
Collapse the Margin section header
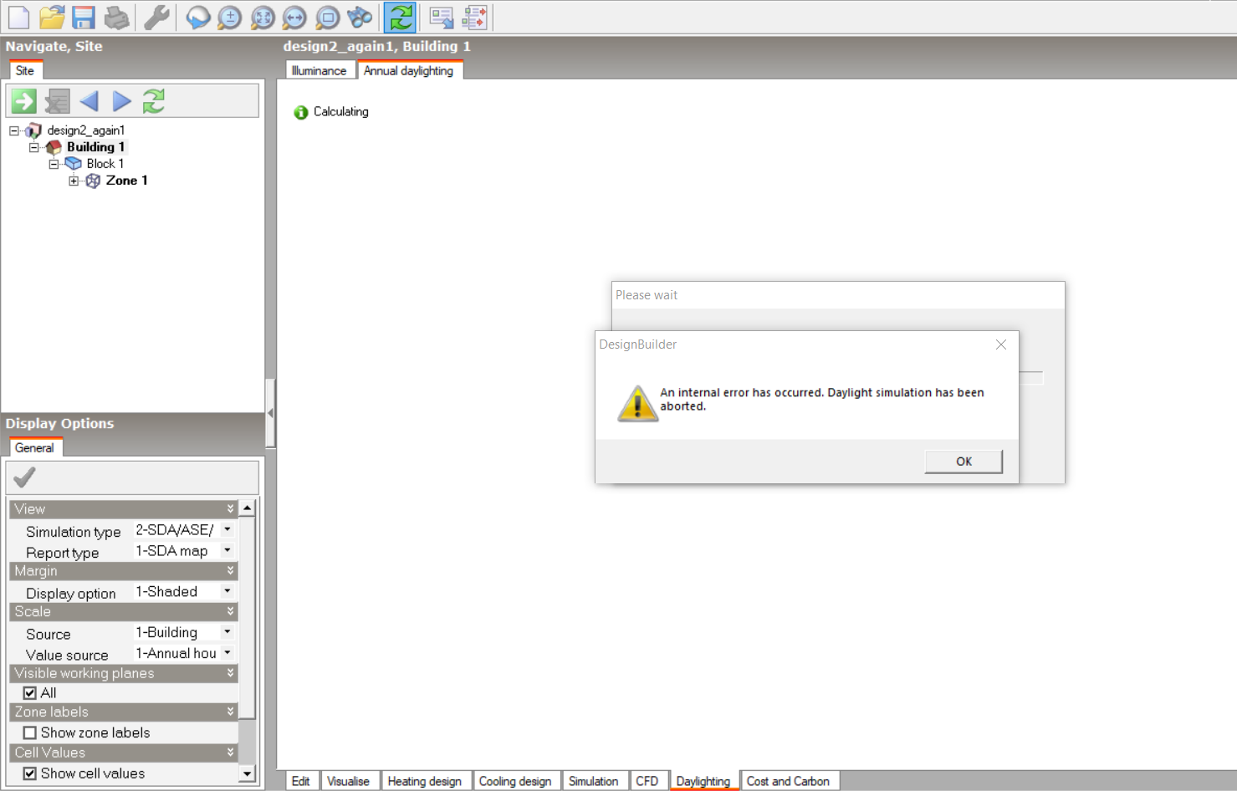[123, 571]
